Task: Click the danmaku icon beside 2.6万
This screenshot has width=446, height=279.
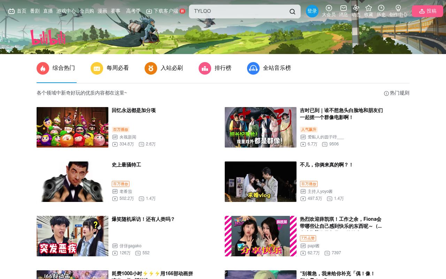Action: pyautogui.click(x=141, y=144)
